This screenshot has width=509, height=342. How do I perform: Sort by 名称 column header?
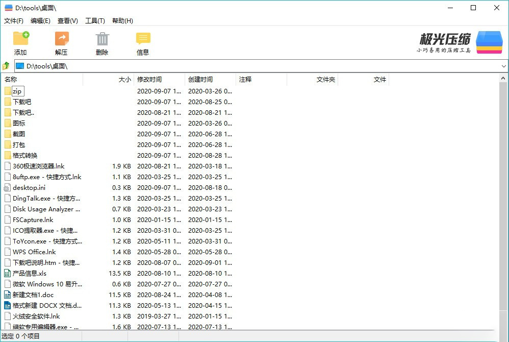pos(42,80)
